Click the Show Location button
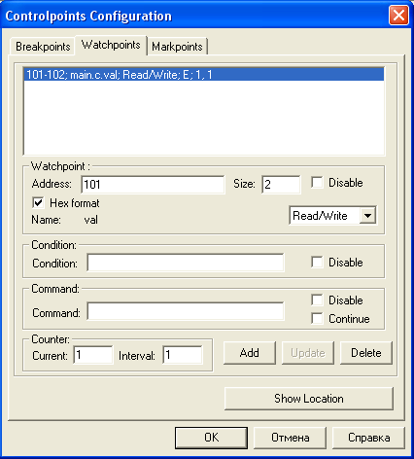The height and width of the screenshot is (459, 414). [x=309, y=399]
